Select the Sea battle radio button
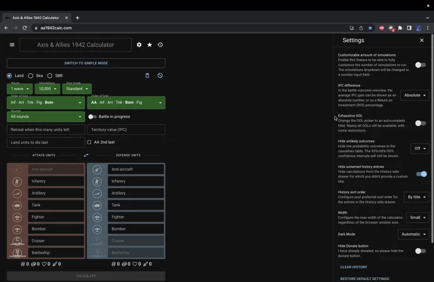This screenshot has width=434, height=282. (31, 75)
